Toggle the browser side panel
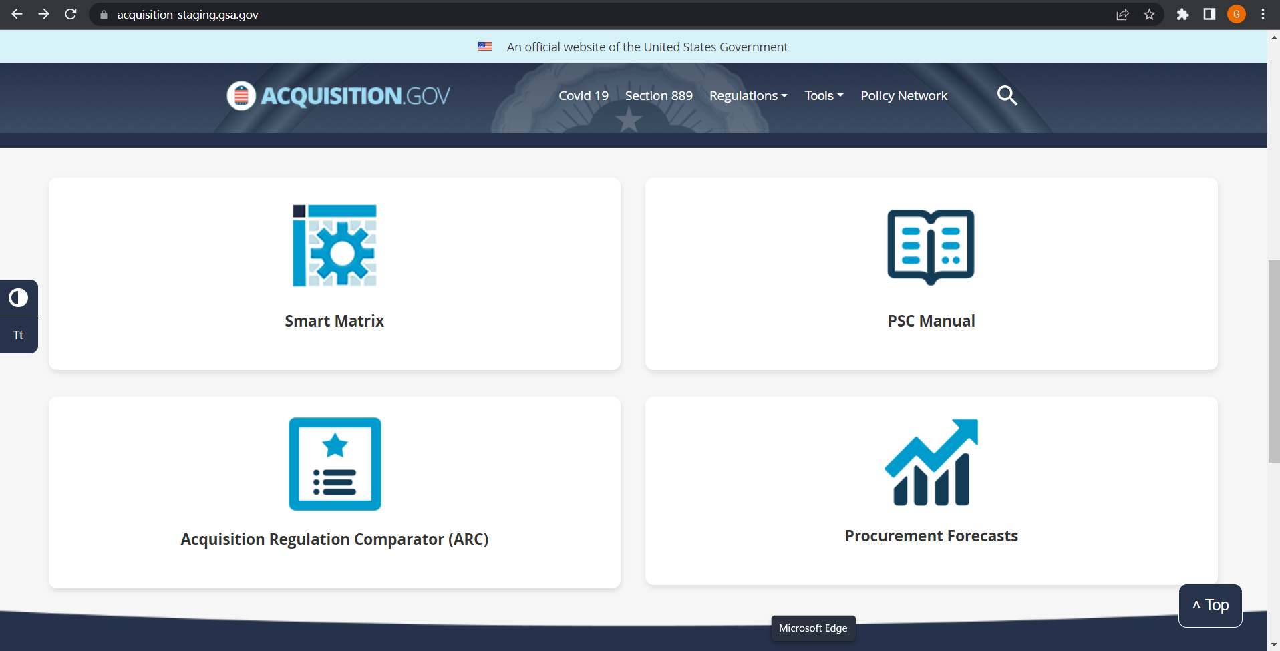 coord(1209,15)
